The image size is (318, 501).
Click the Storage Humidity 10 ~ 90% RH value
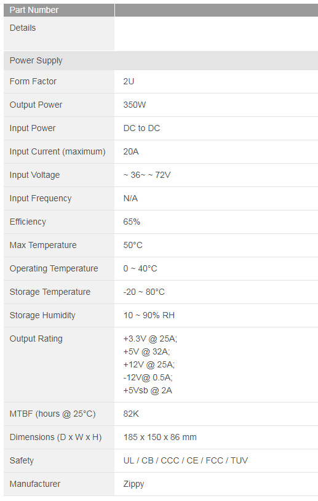[x=149, y=315]
